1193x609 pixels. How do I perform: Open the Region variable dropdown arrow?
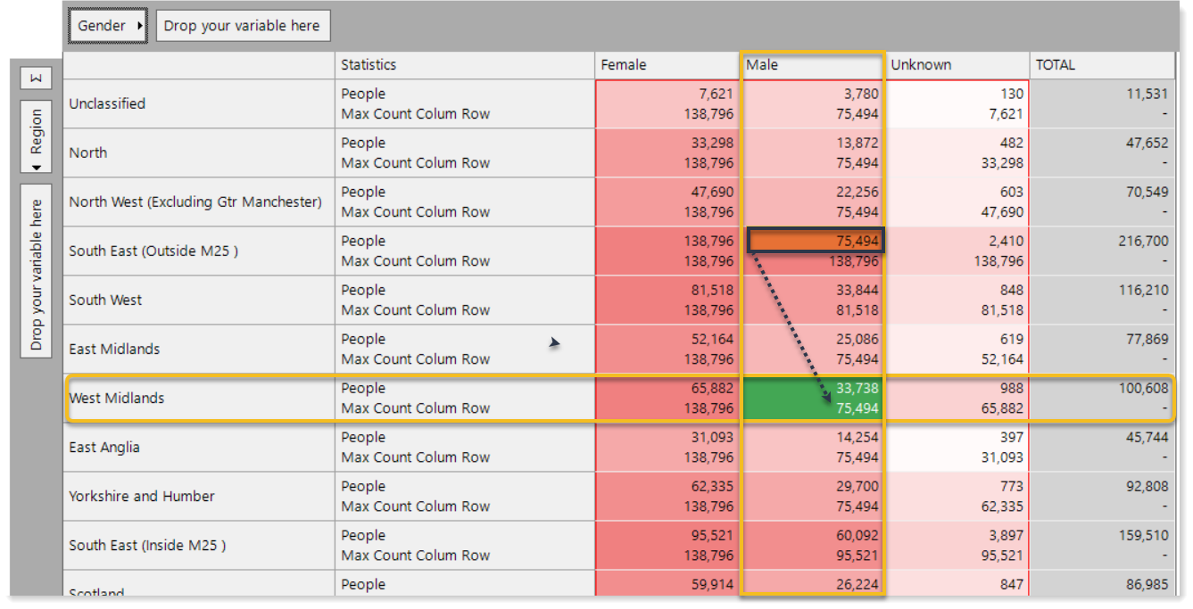click(x=37, y=167)
